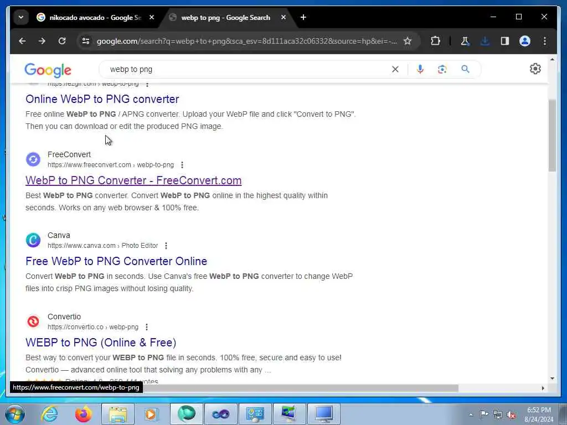Image resolution: width=567 pixels, height=425 pixels.
Task: Open Windows Media Player in taskbar
Action: click(151, 414)
